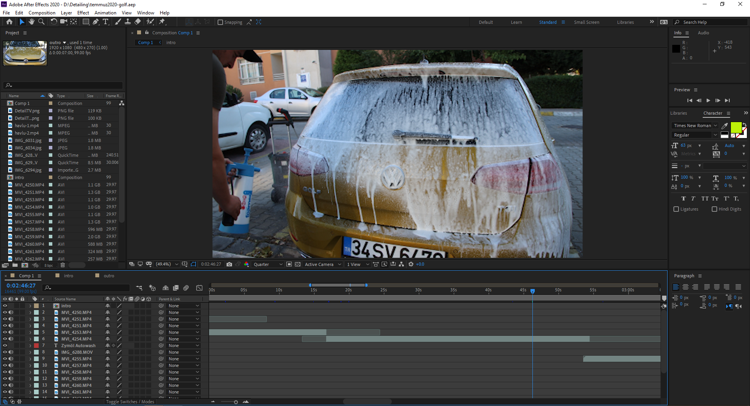Select the Puppet Pin tool
This screenshot has height=406, width=750.
pyautogui.click(x=162, y=22)
